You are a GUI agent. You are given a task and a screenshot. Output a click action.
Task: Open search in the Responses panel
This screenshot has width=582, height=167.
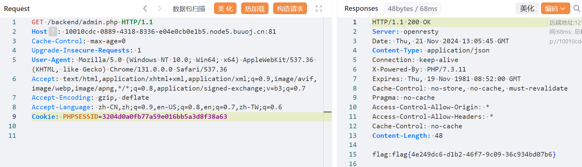576,9
